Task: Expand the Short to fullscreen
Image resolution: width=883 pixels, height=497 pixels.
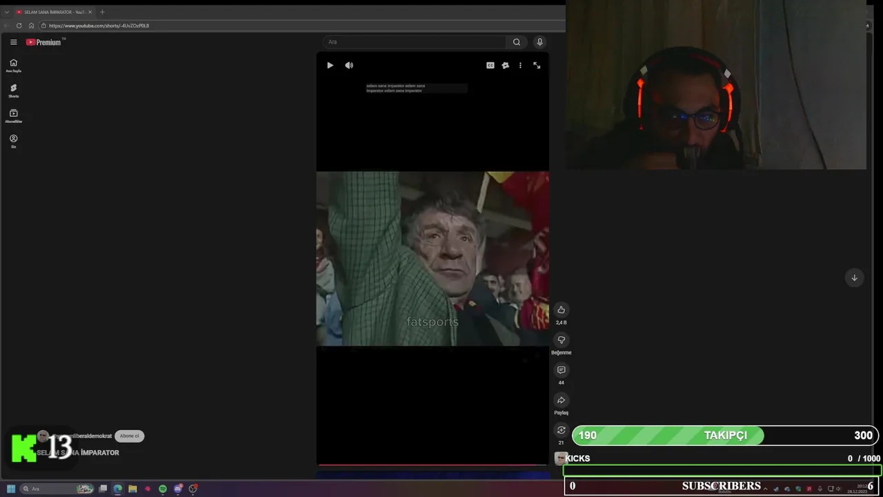Action: pyautogui.click(x=537, y=66)
